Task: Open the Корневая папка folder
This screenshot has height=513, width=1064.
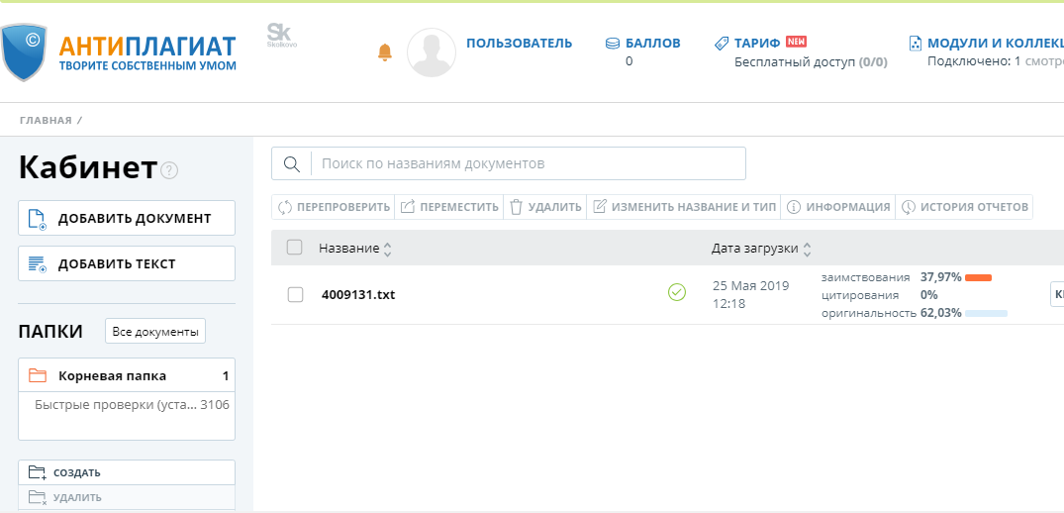Action: tap(112, 376)
